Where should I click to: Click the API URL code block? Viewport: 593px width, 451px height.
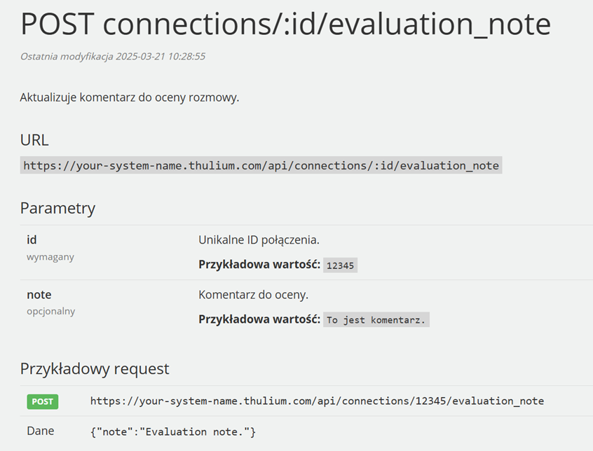(x=261, y=165)
